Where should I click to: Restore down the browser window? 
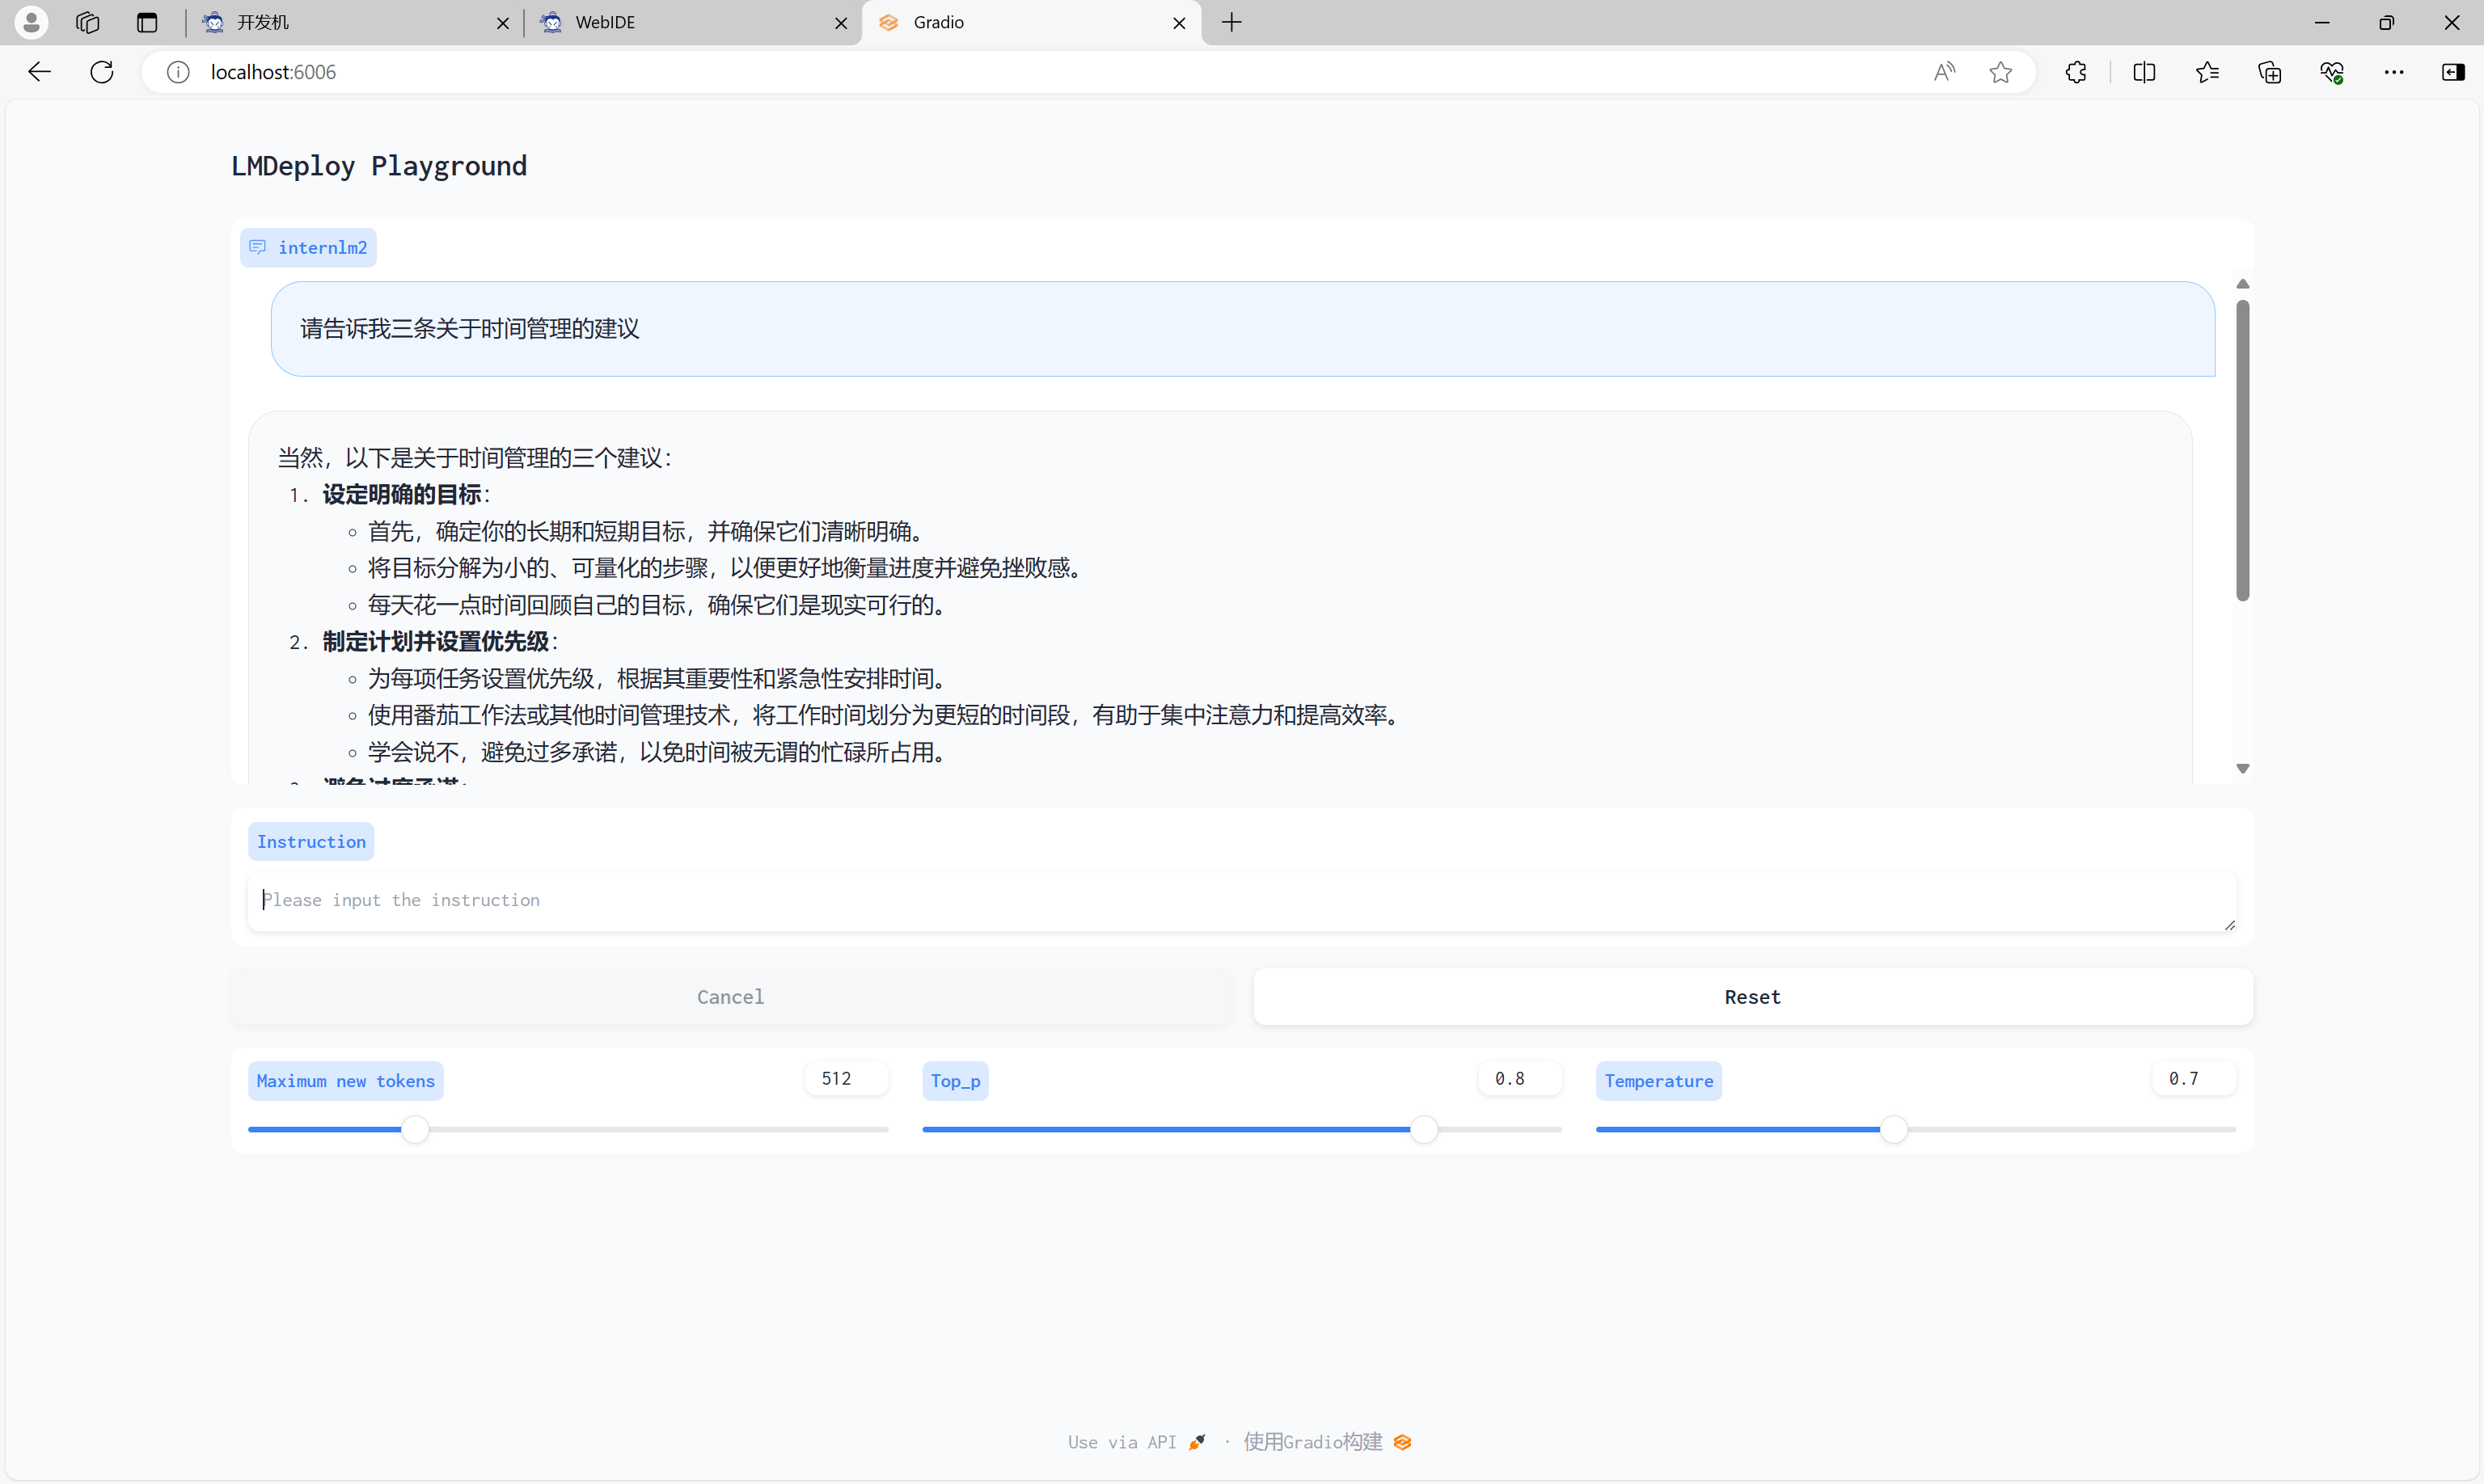(2387, 22)
